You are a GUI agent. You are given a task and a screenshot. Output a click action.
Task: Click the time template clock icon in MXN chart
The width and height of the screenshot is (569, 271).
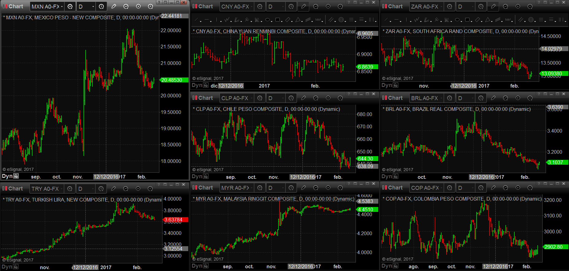click(x=101, y=6)
